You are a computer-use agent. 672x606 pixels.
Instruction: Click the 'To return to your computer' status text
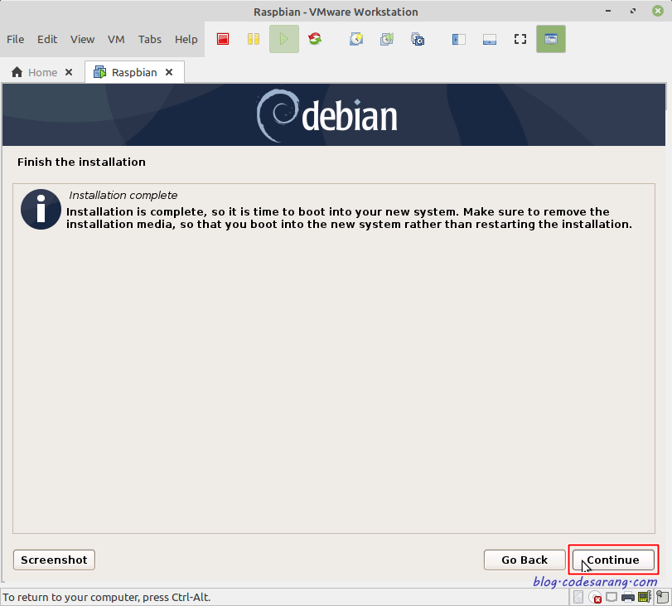coord(107,597)
